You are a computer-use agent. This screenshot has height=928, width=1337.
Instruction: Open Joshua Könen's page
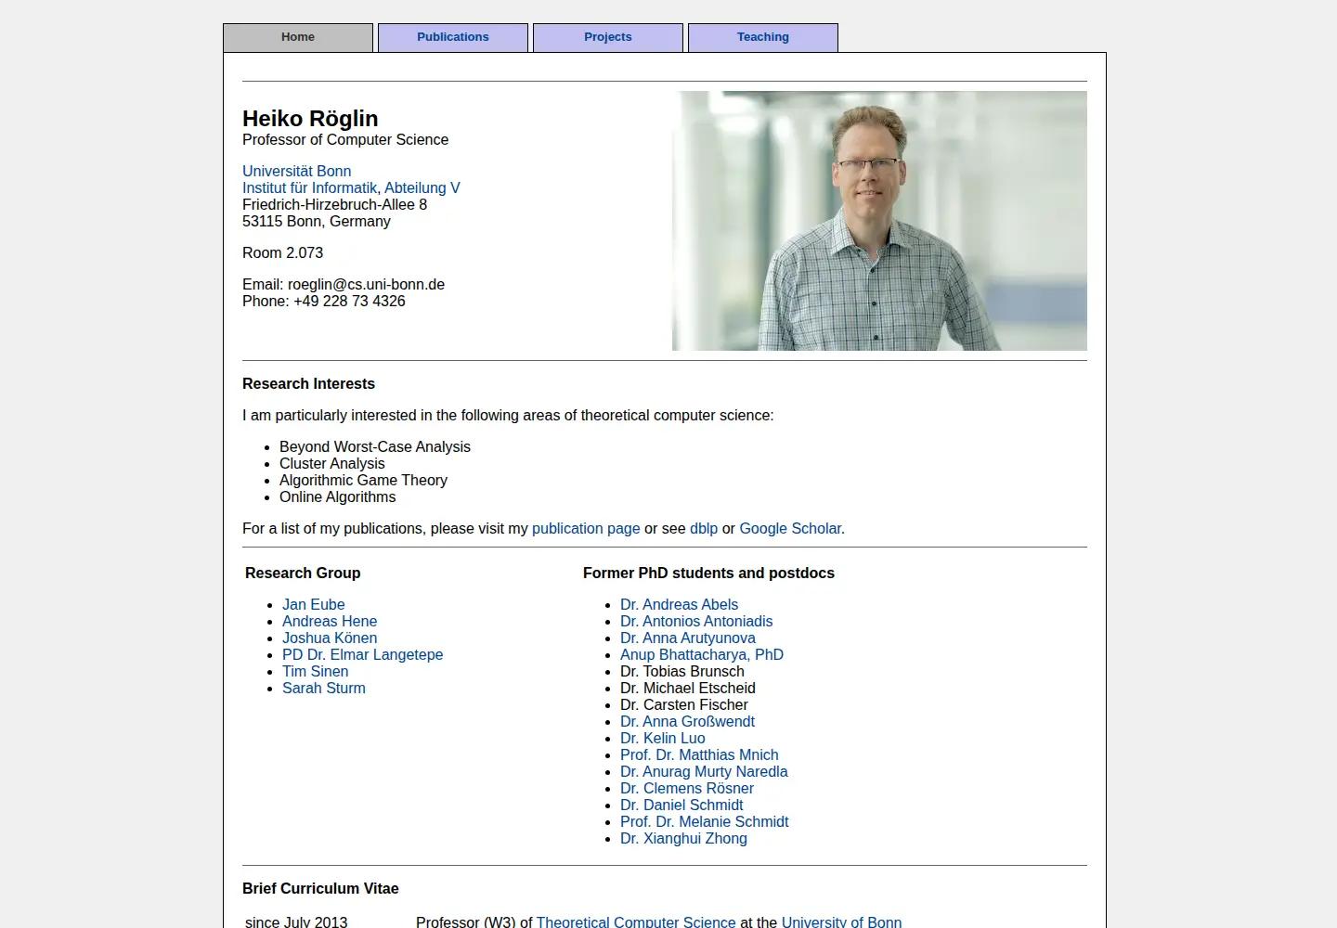coord(330,638)
